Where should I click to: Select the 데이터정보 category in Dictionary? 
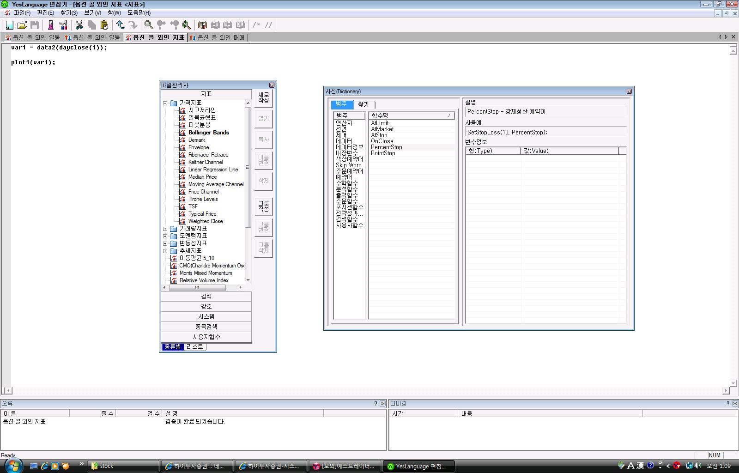tap(349, 147)
